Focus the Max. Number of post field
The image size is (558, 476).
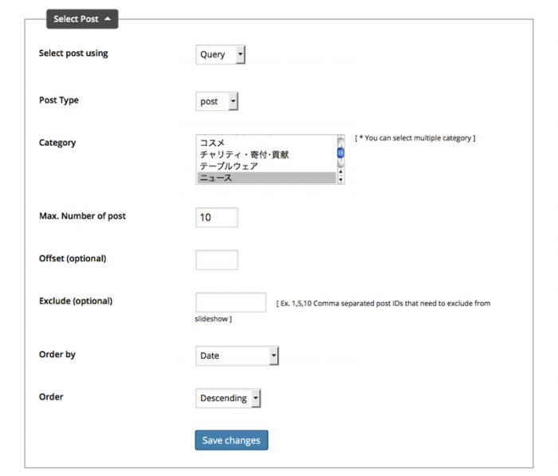click(217, 217)
